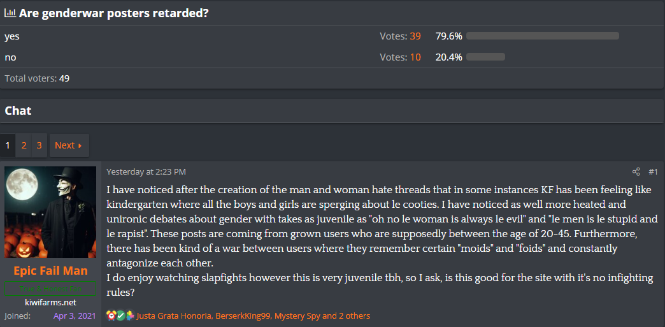Click the arrow on the Next button
This screenshot has width=665, height=327.
(80, 146)
